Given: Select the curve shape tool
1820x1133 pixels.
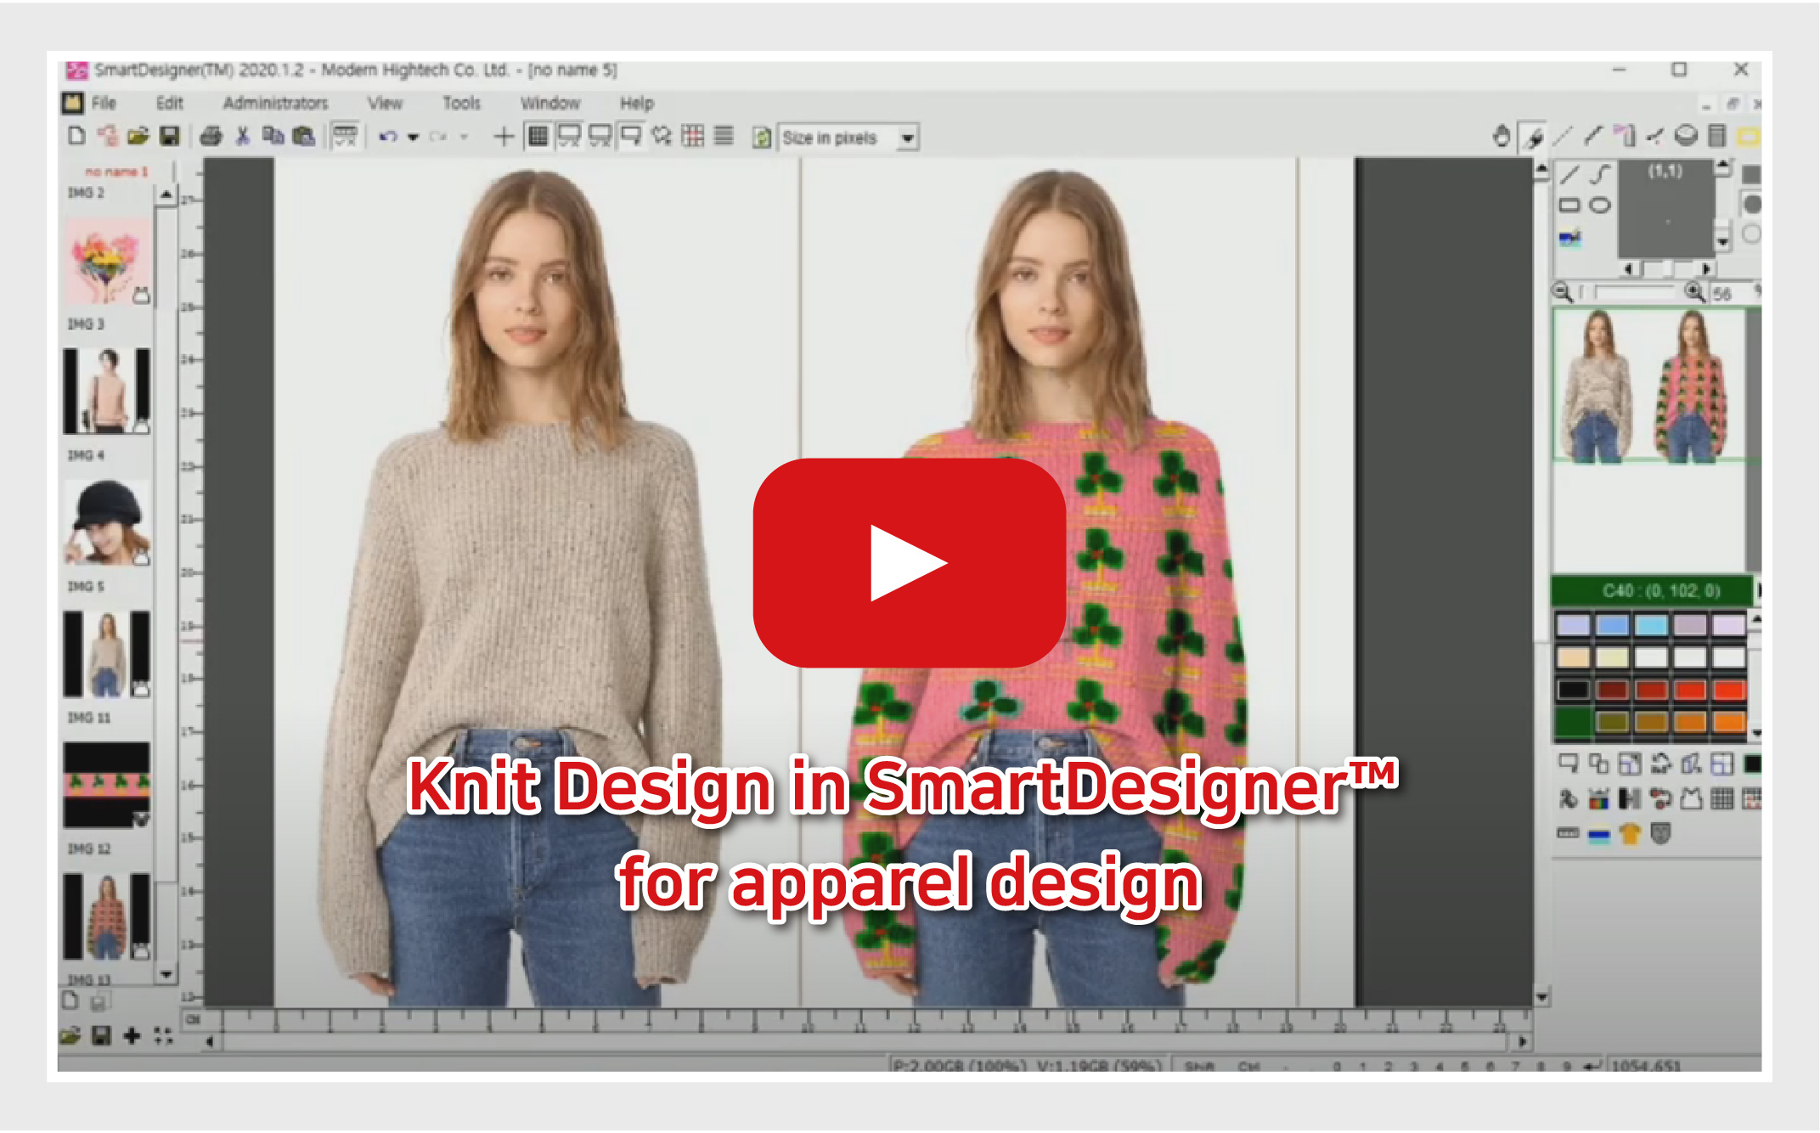Looking at the screenshot, I should [1600, 175].
